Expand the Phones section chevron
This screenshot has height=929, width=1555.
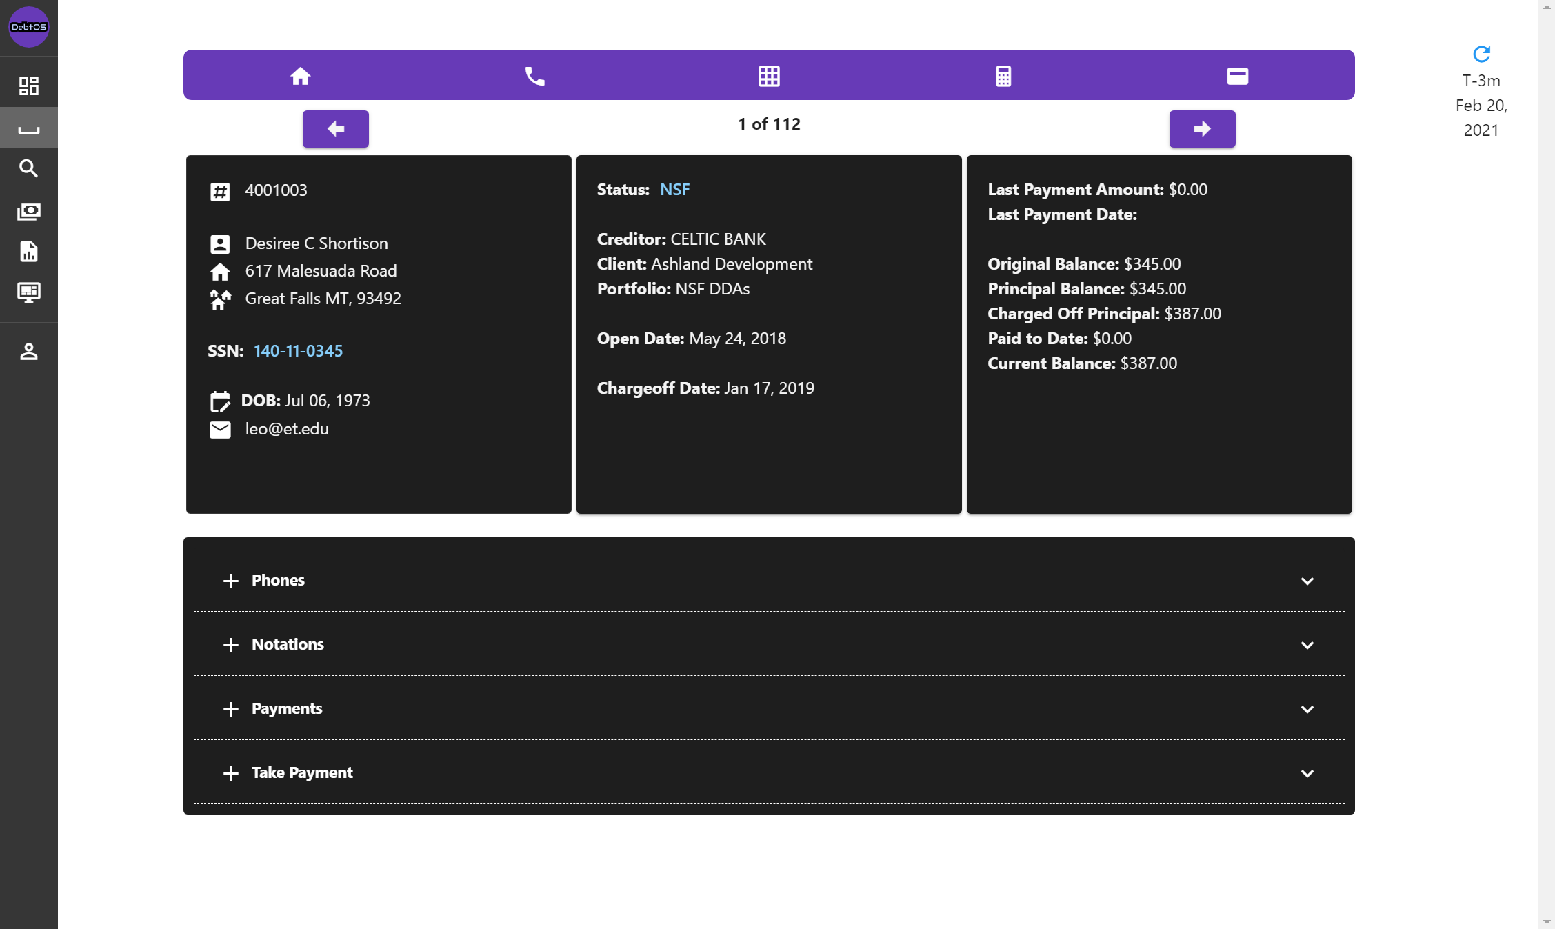[1307, 581]
